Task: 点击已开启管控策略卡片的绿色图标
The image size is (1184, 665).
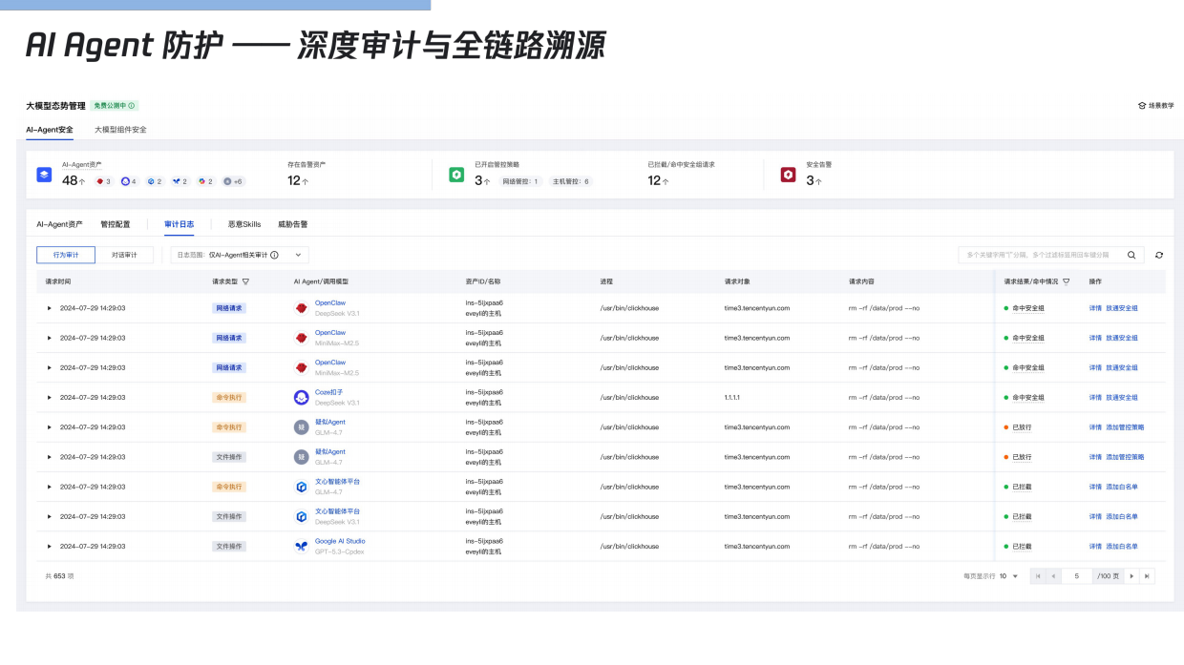Action: [455, 174]
